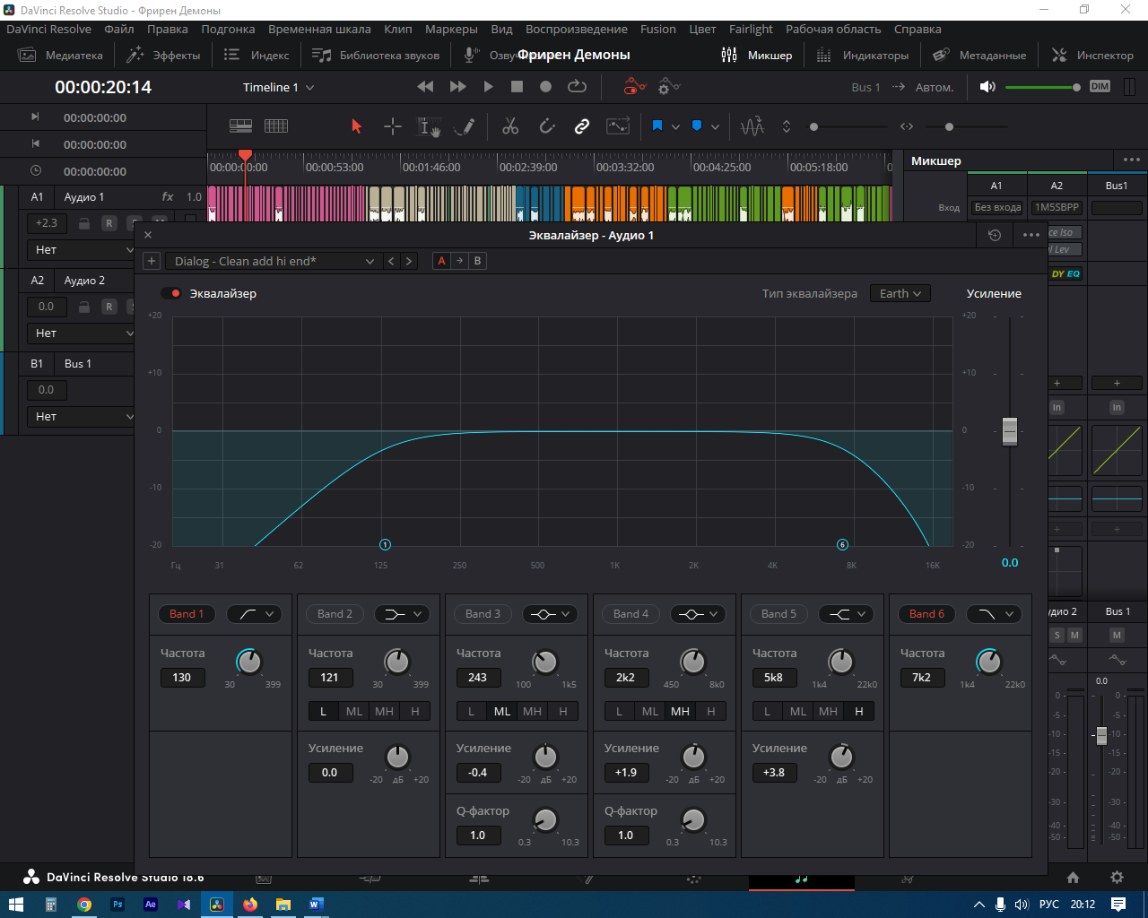Click the equalizer gain fader handle
Screen dimensions: 1148x918
1010,431
